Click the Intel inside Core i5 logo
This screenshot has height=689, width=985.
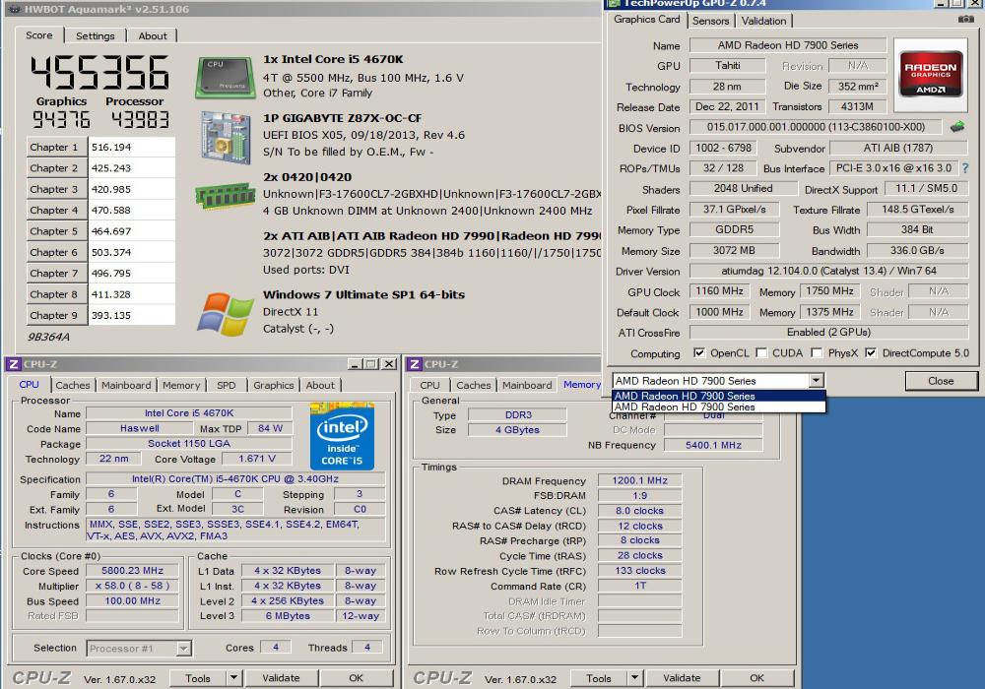click(343, 437)
